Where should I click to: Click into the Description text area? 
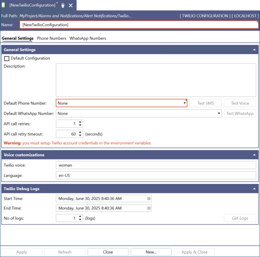click(x=156, y=80)
